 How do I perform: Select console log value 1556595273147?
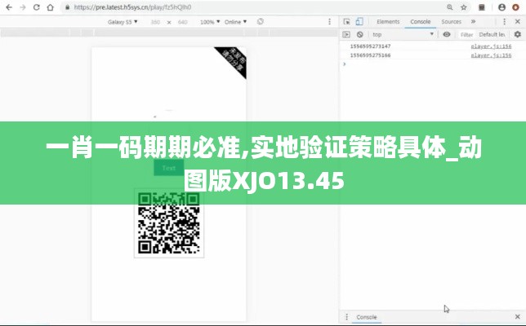pos(370,46)
